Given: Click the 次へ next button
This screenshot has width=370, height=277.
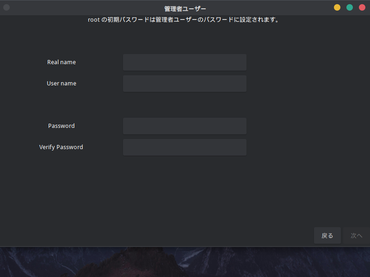Looking at the screenshot, I should 356,235.
